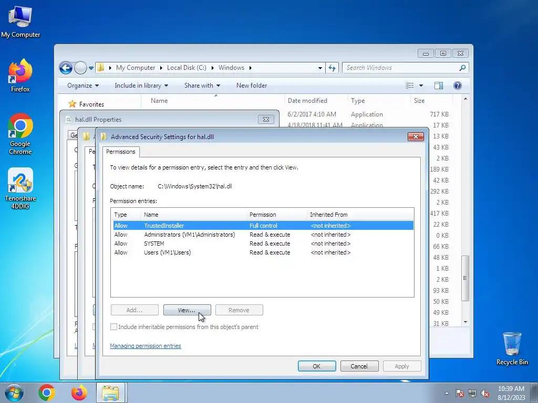Image resolution: width=538 pixels, height=403 pixels.
Task: Select the Permissions tab
Action: click(x=121, y=152)
